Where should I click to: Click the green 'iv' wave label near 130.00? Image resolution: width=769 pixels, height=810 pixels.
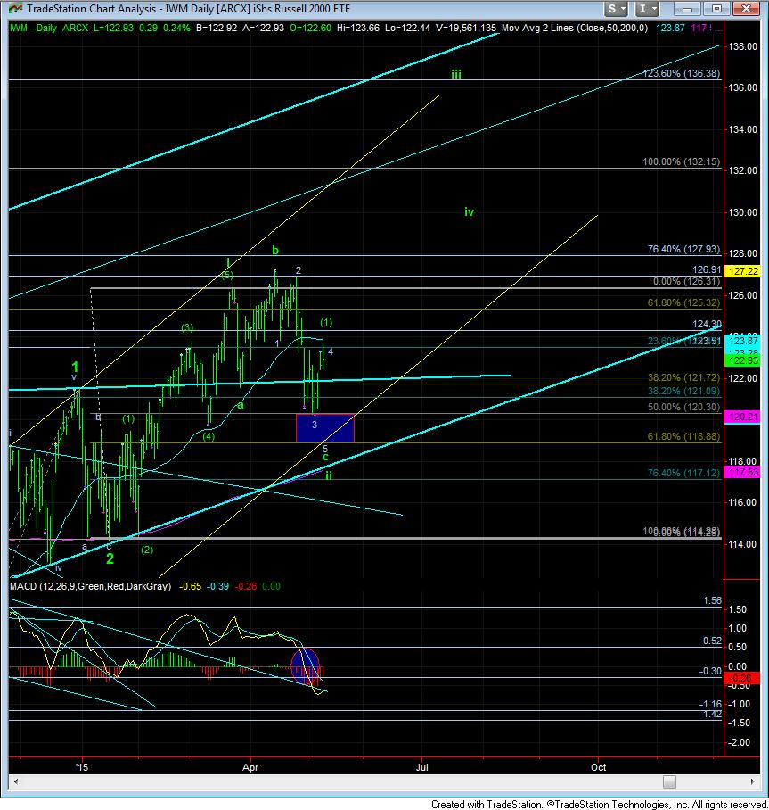(x=469, y=211)
